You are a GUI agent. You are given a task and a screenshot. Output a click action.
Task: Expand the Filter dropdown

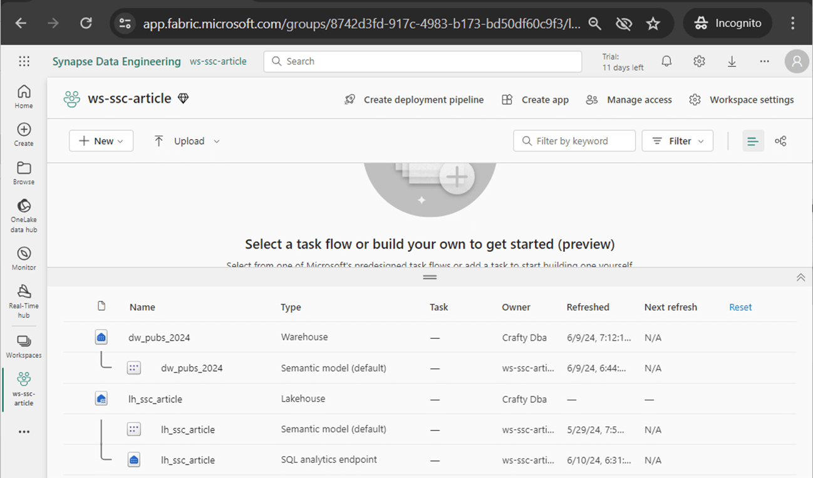[677, 141]
